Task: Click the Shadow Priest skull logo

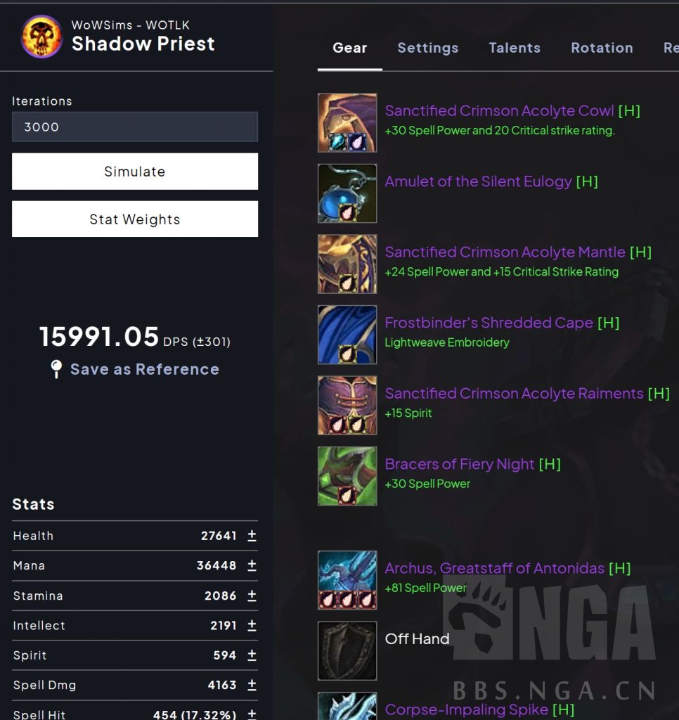Action: click(x=41, y=37)
